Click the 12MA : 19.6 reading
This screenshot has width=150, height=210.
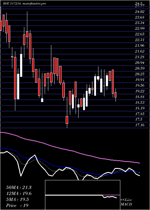pos(19,193)
